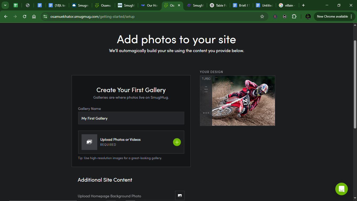The width and height of the screenshot is (357, 201).
Task: Close the active SmugMug setup tab
Action: click(x=179, y=5)
